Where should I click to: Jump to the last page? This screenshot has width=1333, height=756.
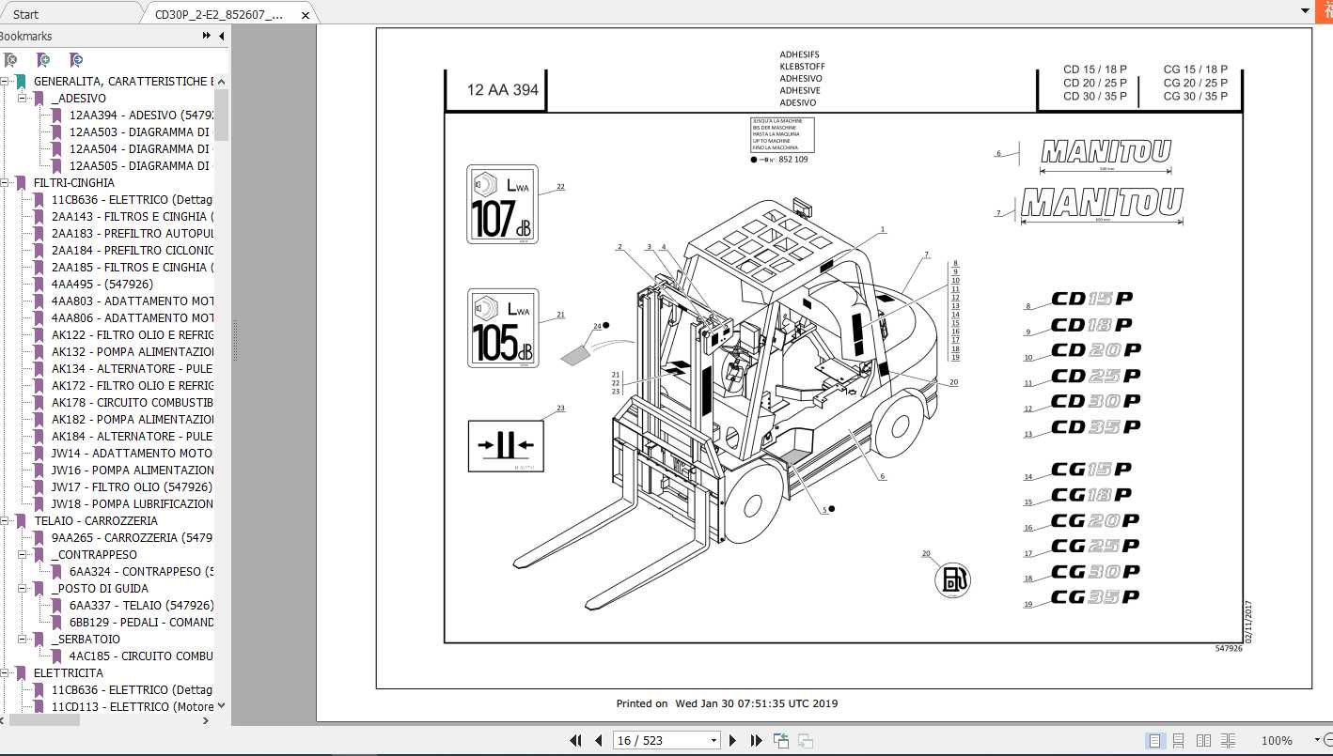756,740
